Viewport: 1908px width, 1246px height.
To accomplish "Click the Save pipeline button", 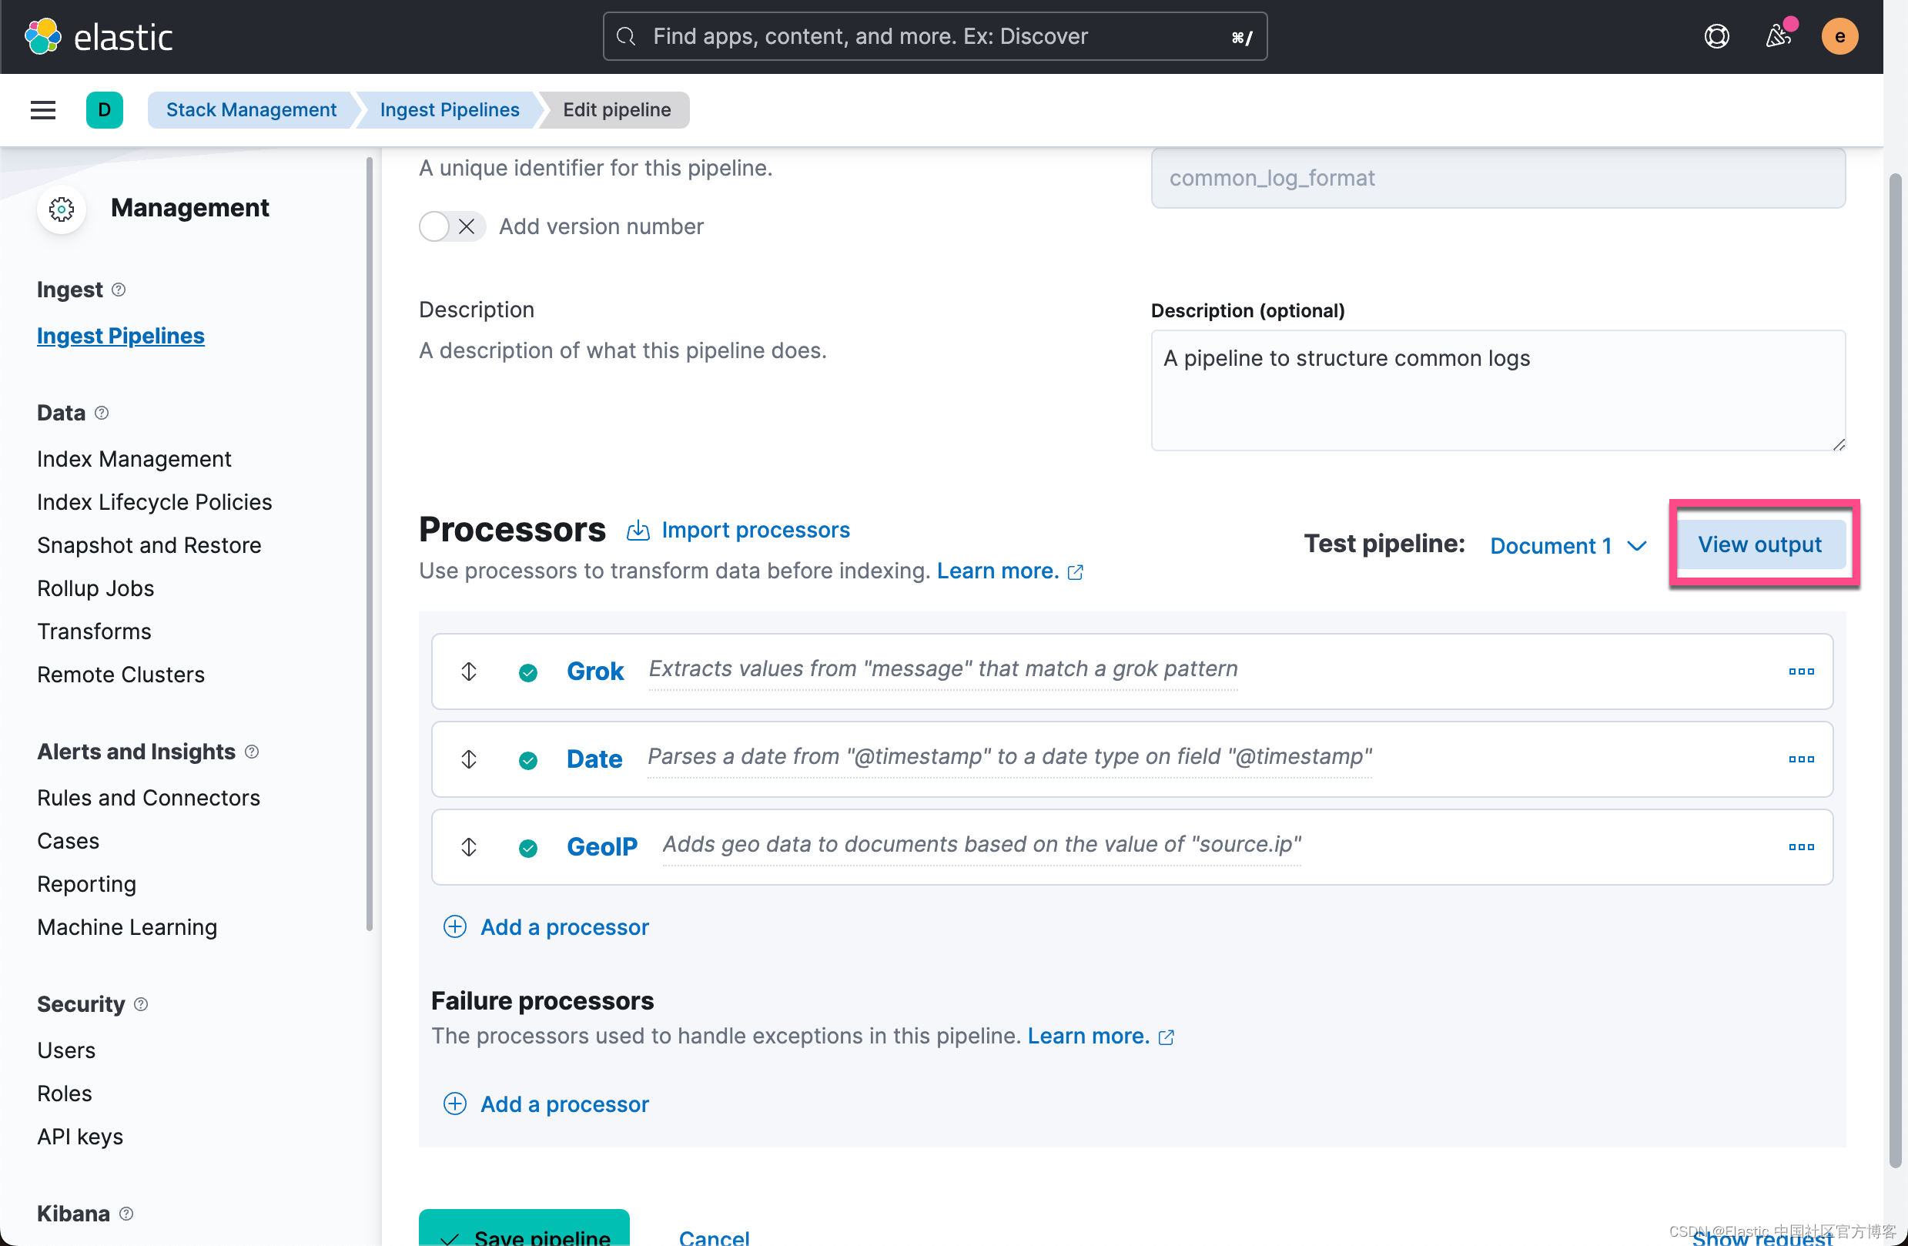I will (524, 1234).
